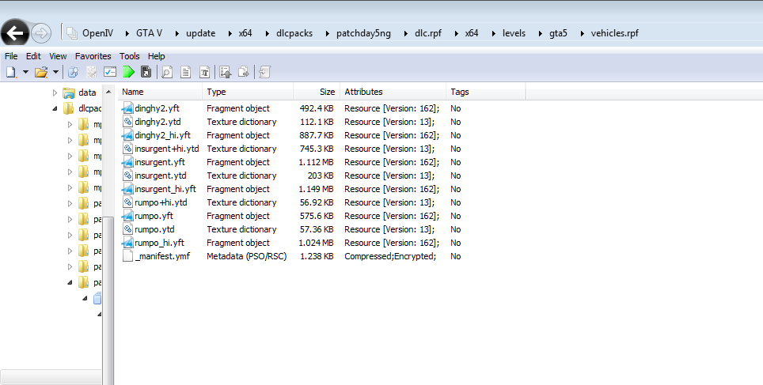Select the rumpo_hi.yft file
This screenshot has height=385, width=763.
coord(160,243)
